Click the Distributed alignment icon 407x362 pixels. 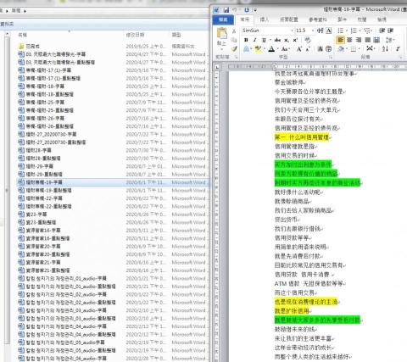pyautogui.click(x=376, y=40)
